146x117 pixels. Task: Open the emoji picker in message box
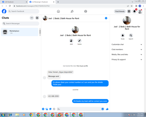[102, 109]
